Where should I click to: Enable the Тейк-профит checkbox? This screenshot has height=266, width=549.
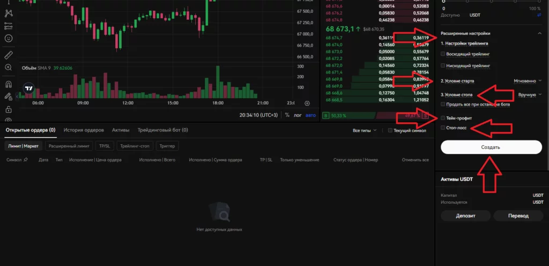click(443, 117)
